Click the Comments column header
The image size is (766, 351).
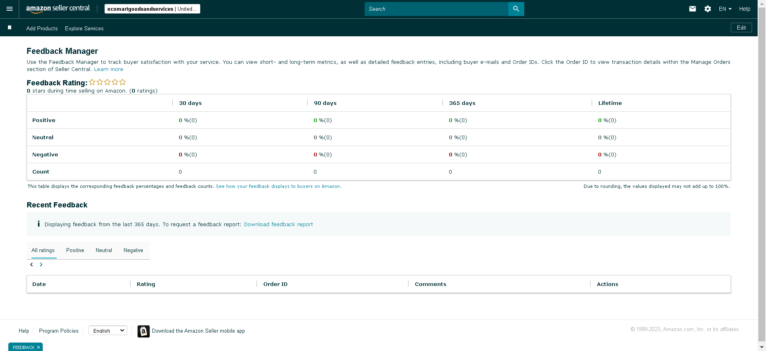click(430, 284)
